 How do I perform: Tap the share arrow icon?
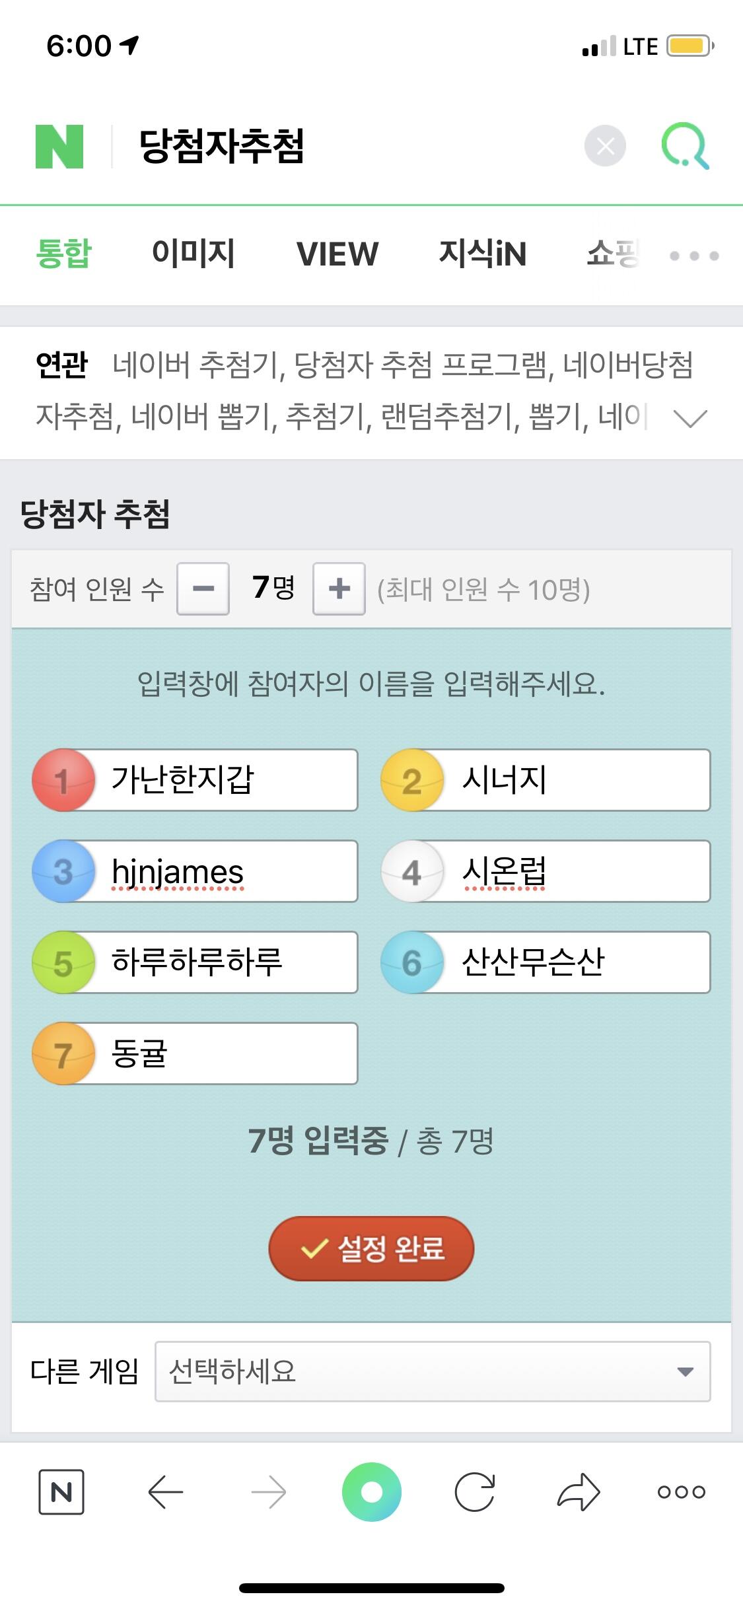pos(579,1491)
